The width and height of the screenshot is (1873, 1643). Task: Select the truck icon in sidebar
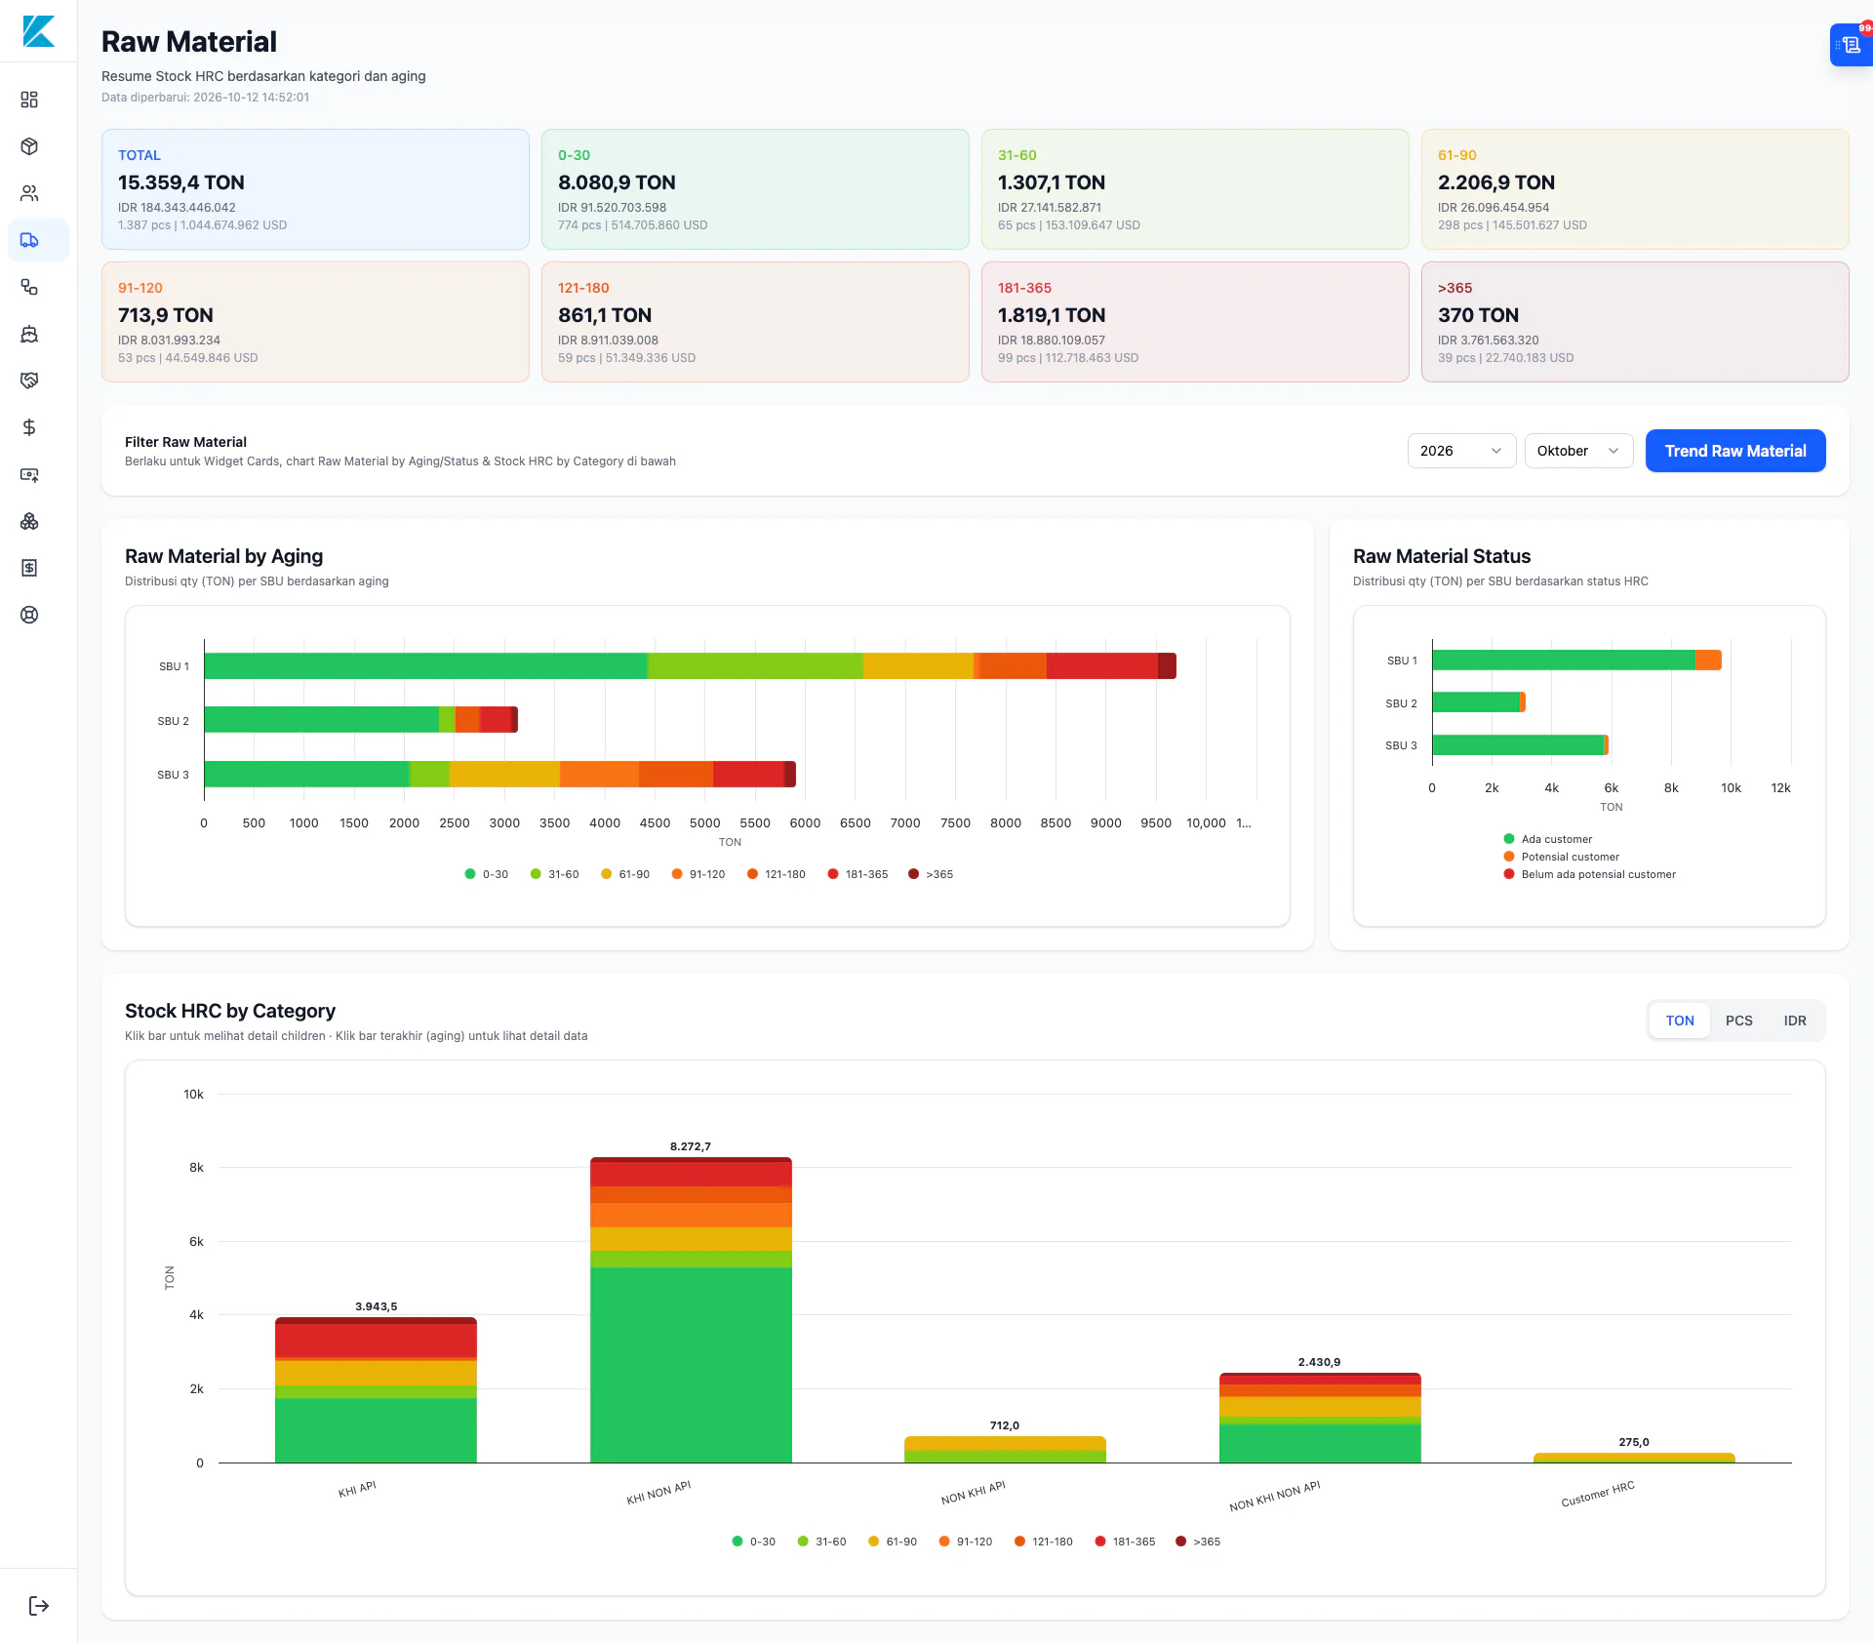(29, 240)
